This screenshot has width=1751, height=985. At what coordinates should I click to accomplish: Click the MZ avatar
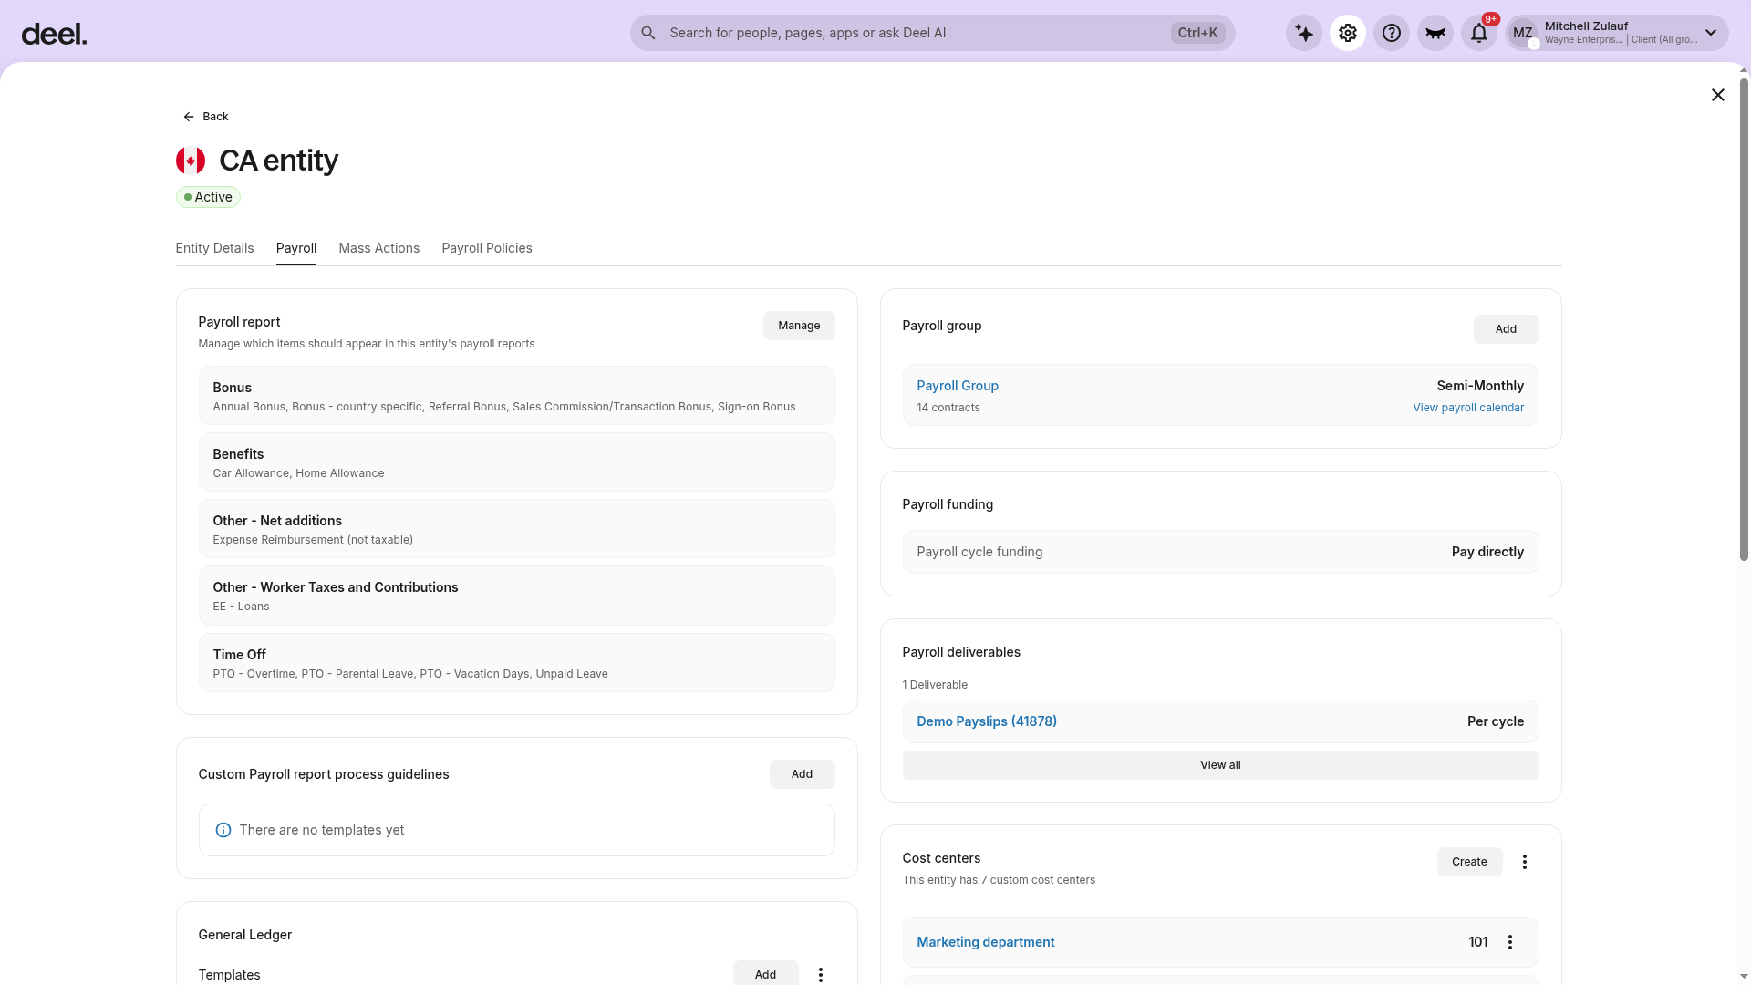(1523, 33)
